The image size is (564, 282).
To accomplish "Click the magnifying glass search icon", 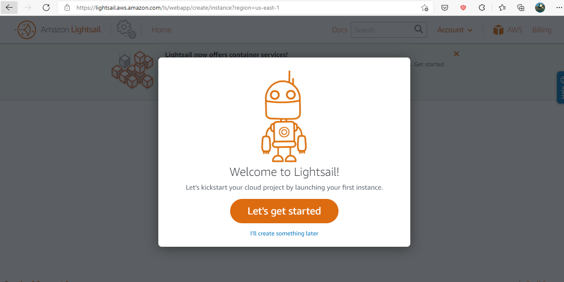I will pos(419,29).
